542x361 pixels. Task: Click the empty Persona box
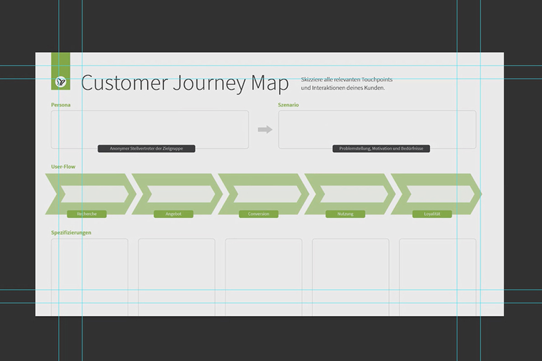coord(150,130)
